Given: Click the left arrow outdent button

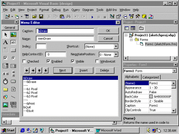Looking at the screenshot, I should click(27, 71).
